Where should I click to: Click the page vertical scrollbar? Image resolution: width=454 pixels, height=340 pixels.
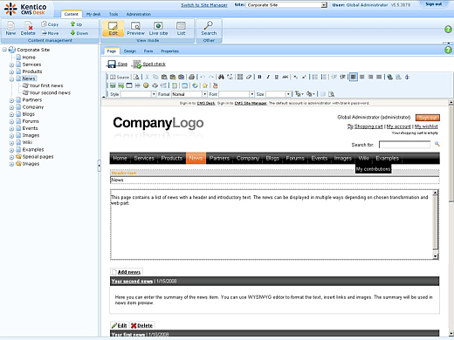point(451,217)
